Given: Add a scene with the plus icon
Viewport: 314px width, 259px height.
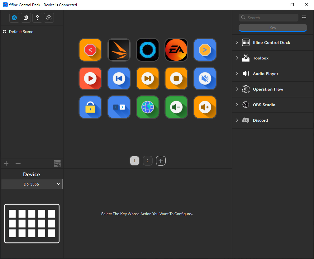Looking at the screenshot, I should 6,163.
